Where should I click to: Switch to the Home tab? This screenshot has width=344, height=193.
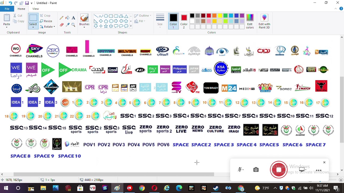click(21, 9)
